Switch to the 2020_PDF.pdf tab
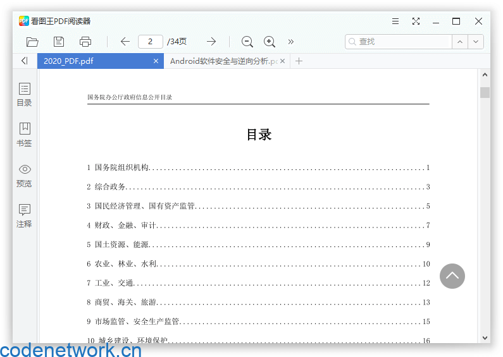The width and height of the screenshot is (503, 357). 101,61
